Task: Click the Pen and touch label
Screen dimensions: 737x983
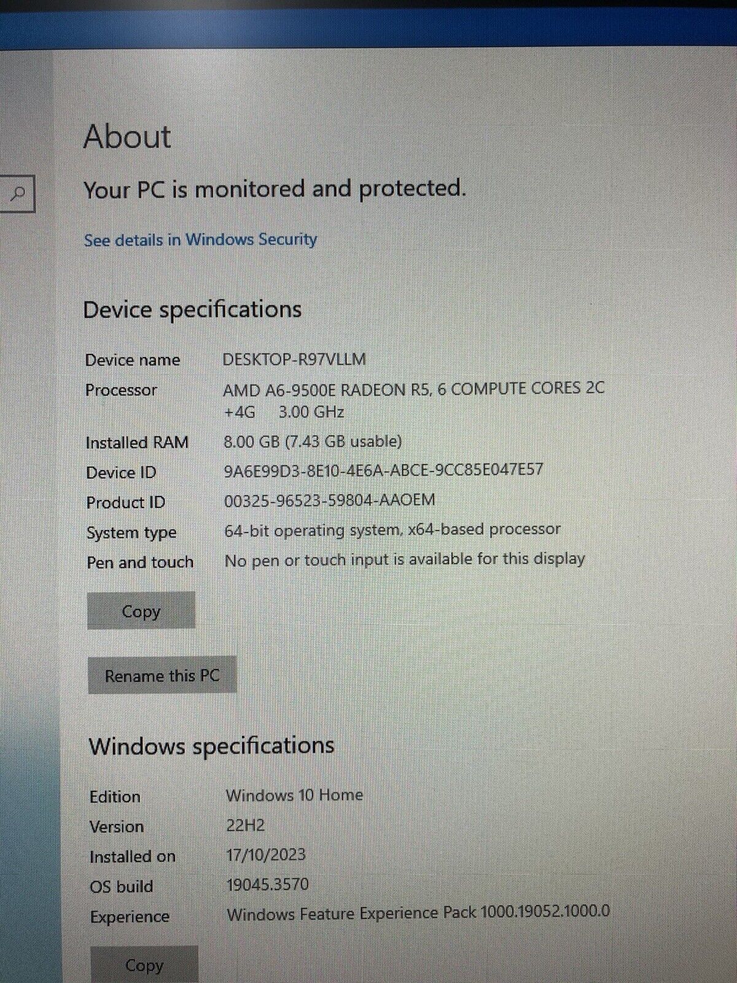Action: (x=140, y=562)
